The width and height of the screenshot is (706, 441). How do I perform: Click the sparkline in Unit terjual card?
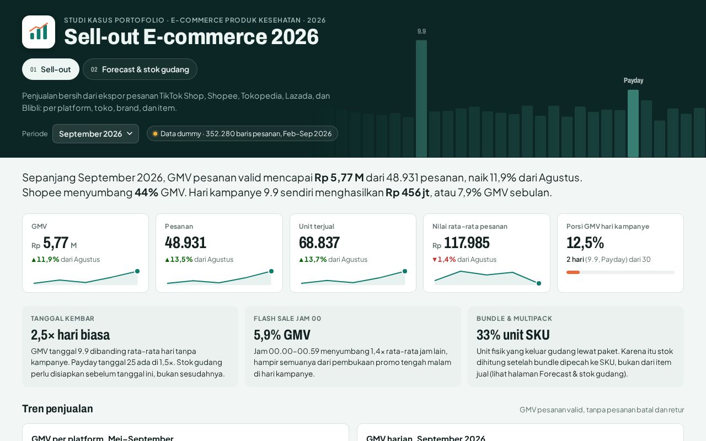[x=353, y=277]
